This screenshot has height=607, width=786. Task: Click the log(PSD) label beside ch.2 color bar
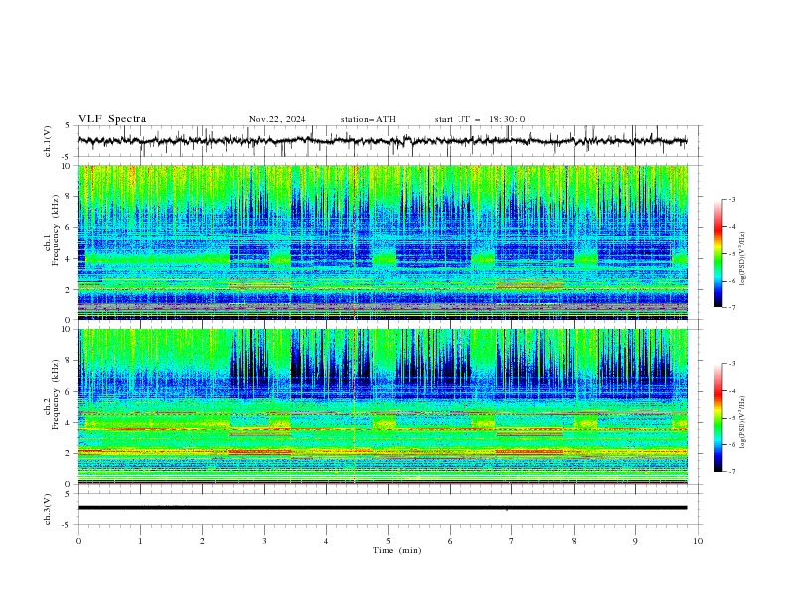pyautogui.click(x=743, y=423)
